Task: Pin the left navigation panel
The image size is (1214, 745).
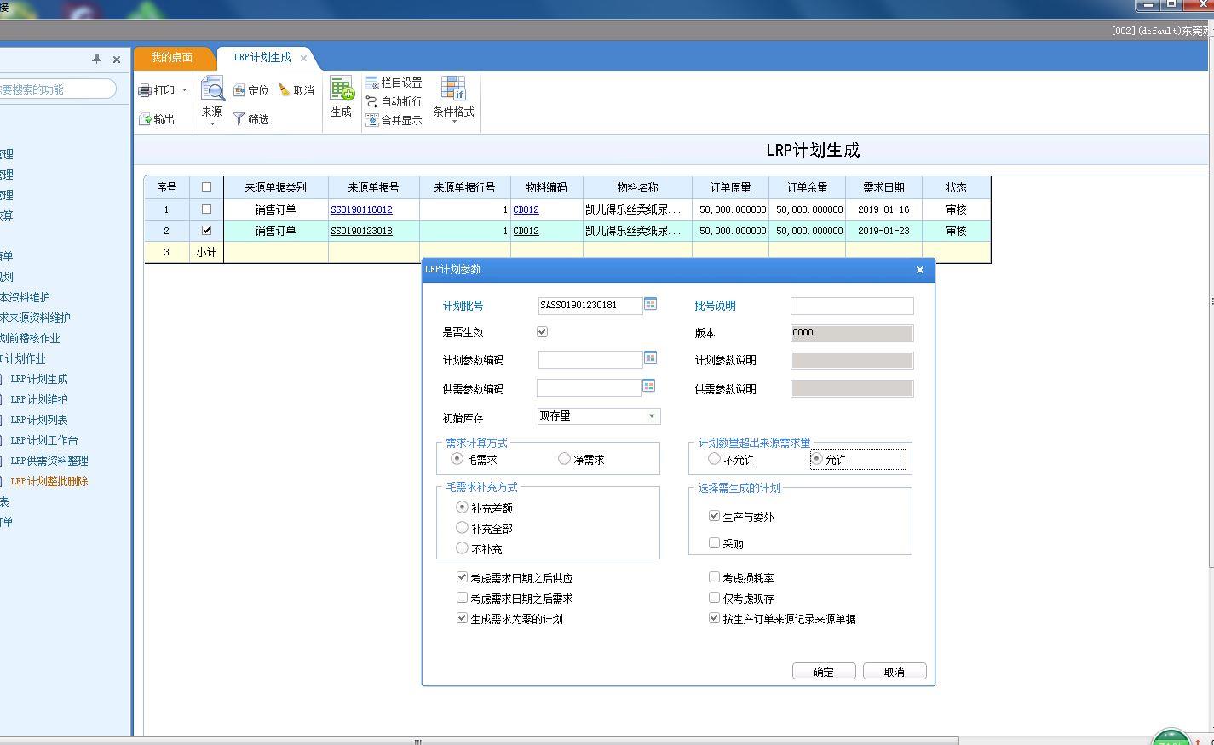Action: [x=96, y=59]
